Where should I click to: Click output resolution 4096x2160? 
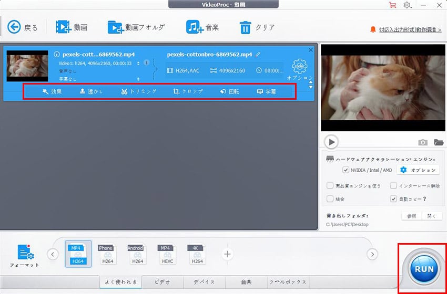tap(228, 70)
